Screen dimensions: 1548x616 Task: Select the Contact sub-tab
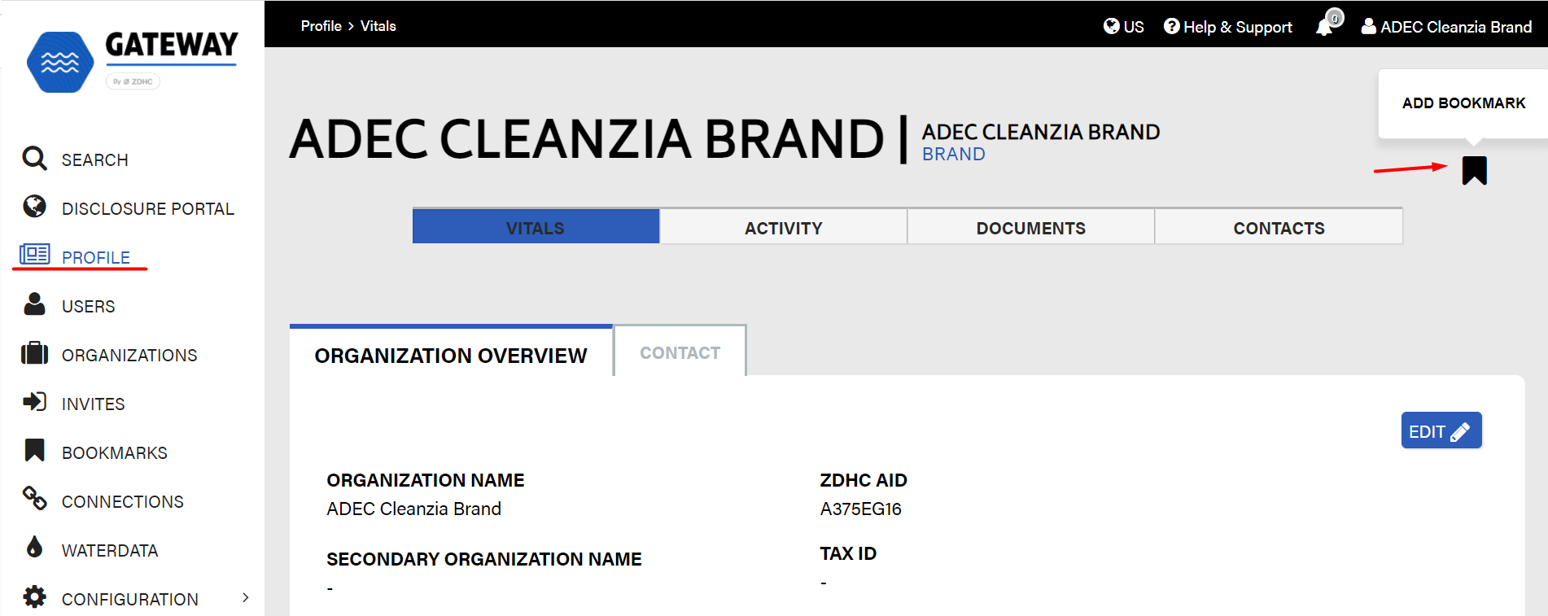click(680, 352)
